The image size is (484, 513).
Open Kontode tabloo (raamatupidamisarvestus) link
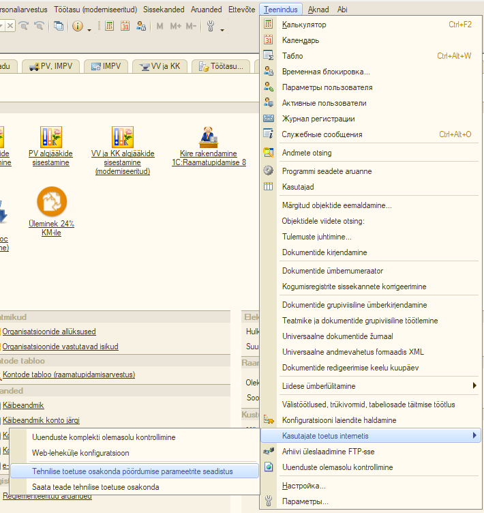[69, 375]
